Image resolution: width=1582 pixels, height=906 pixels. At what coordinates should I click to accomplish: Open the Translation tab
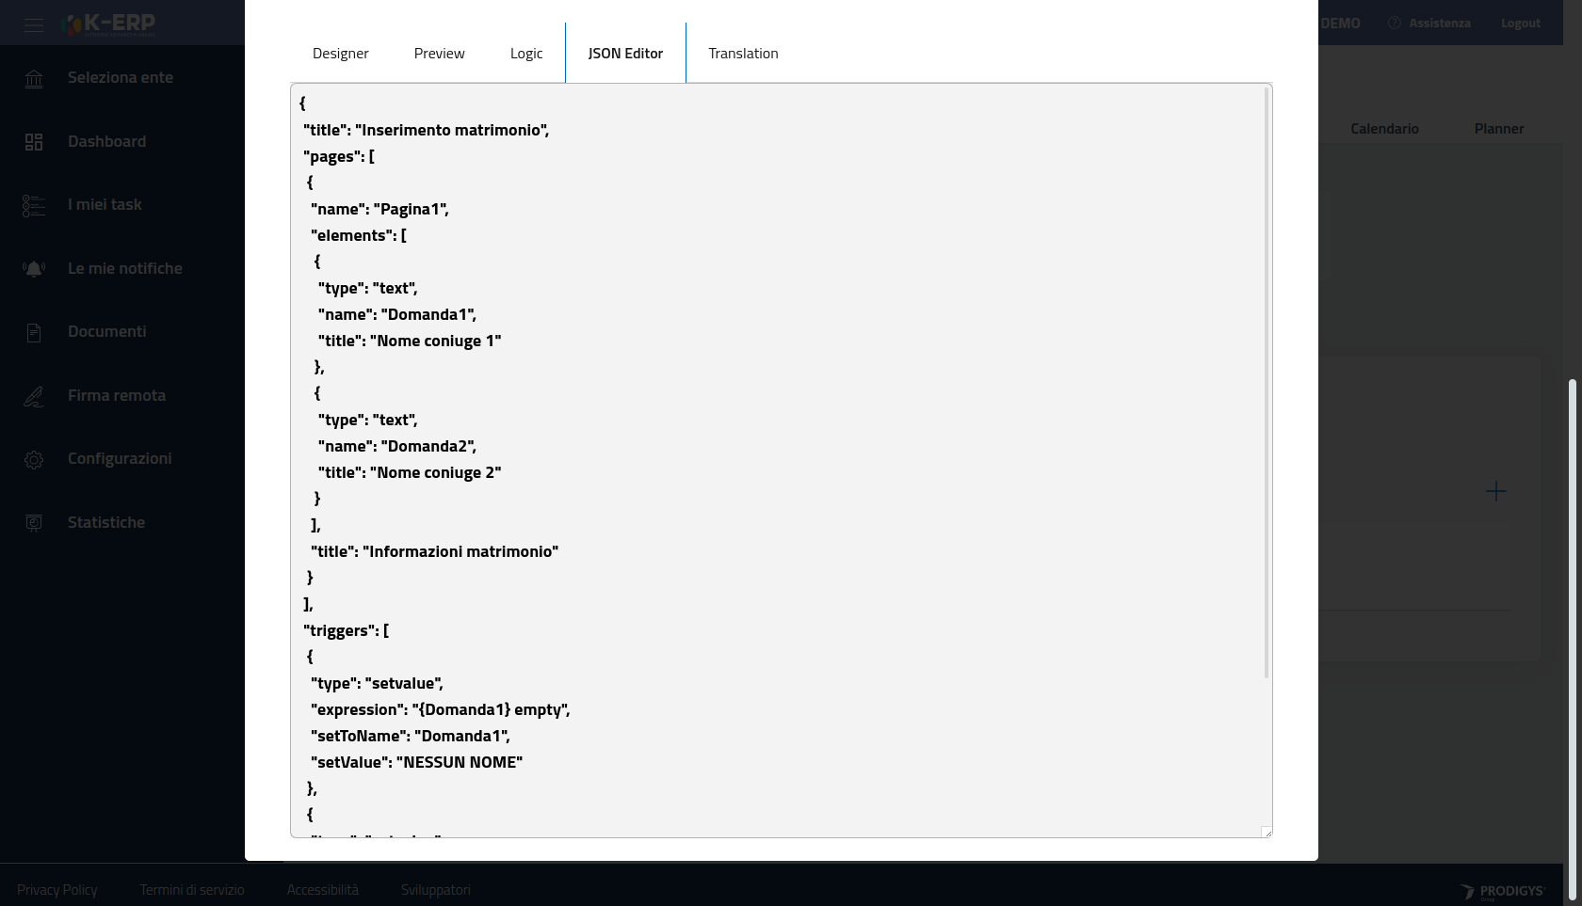coord(743,54)
